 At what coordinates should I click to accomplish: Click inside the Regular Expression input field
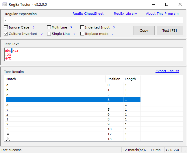(x=94, y=20)
